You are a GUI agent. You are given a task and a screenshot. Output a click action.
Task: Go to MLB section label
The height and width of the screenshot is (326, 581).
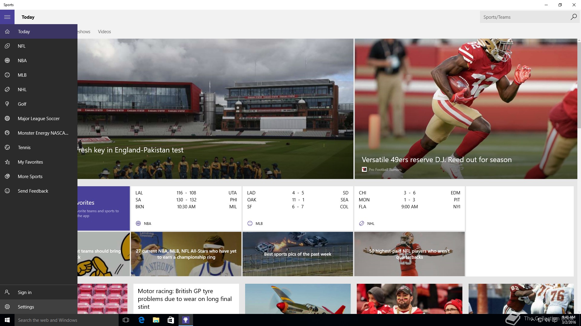pos(22,75)
